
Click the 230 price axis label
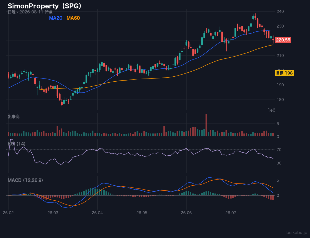coord(280,26)
